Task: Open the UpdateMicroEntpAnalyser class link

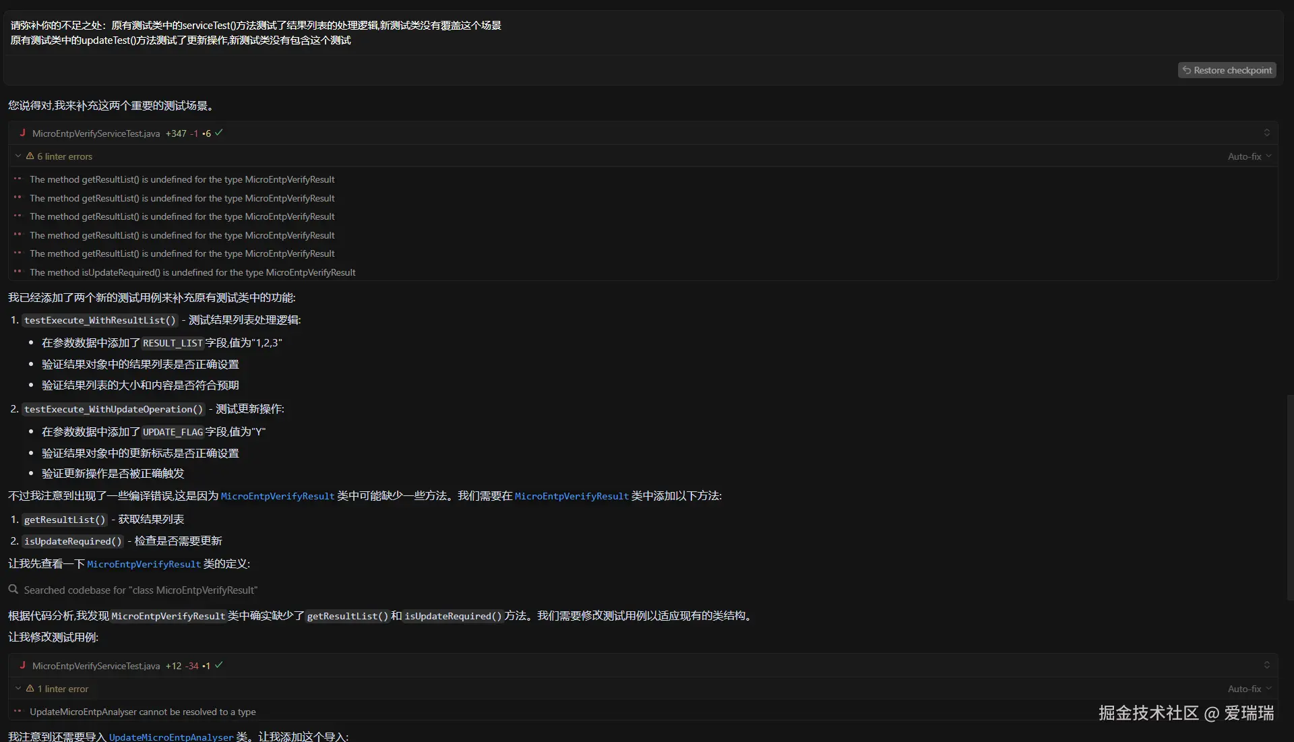Action: [171, 737]
